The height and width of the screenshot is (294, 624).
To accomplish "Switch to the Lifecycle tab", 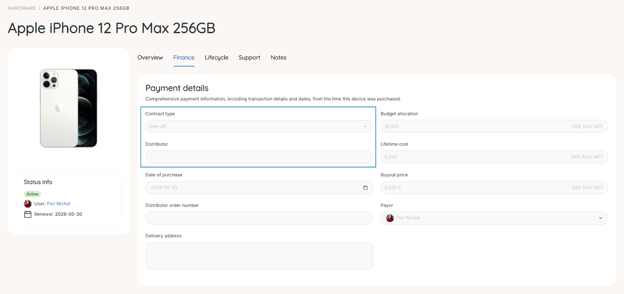I will pos(216,57).
